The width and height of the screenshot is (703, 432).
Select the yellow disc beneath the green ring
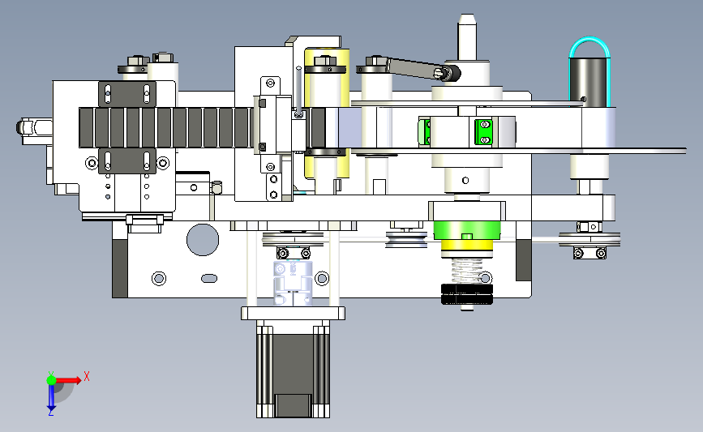tap(467, 246)
